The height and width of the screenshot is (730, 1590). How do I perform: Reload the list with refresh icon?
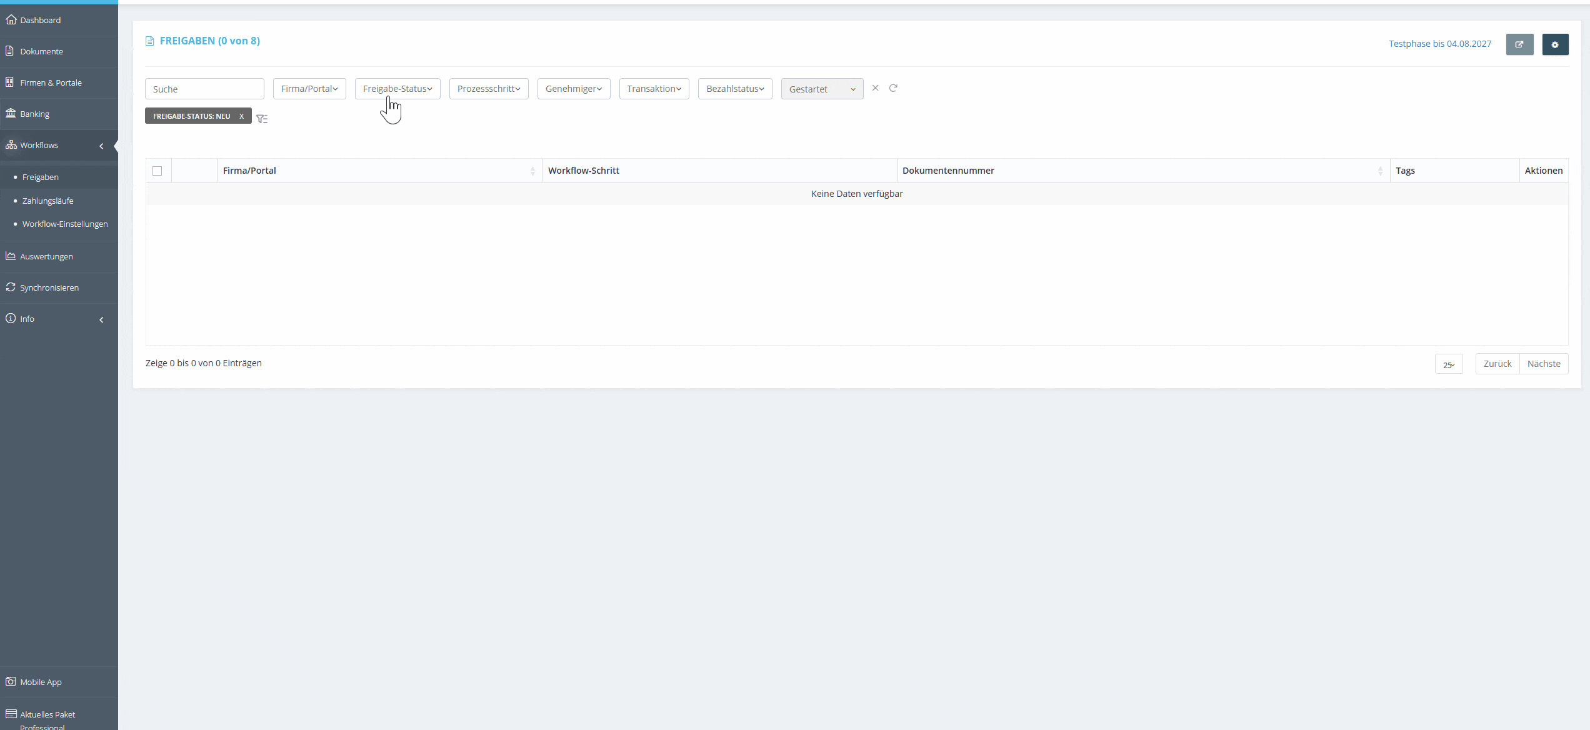point(893,88)
